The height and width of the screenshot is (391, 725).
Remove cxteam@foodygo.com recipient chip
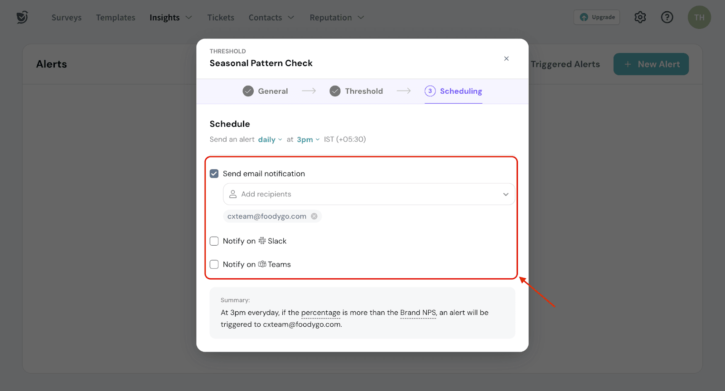[314, 216]
